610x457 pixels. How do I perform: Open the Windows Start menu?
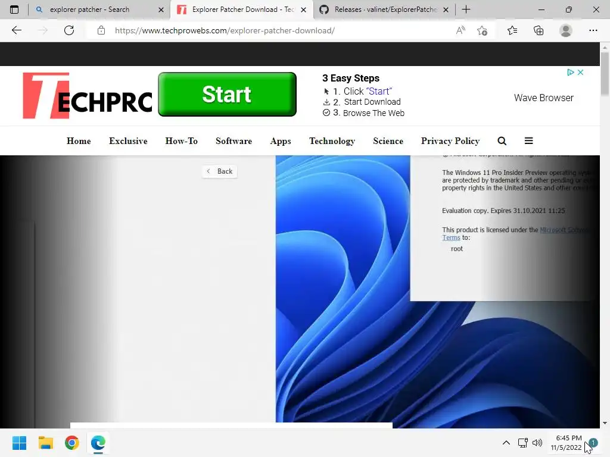coord(19,443)
